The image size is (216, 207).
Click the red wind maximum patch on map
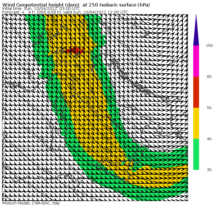coord(74,50)
